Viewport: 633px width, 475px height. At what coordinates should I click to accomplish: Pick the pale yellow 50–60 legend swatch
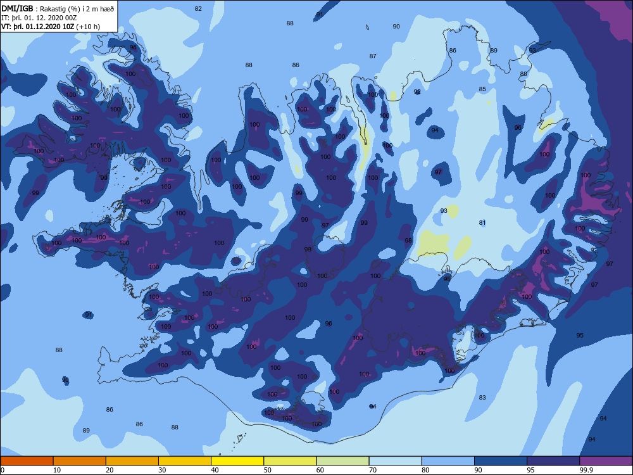click(291, 461)
